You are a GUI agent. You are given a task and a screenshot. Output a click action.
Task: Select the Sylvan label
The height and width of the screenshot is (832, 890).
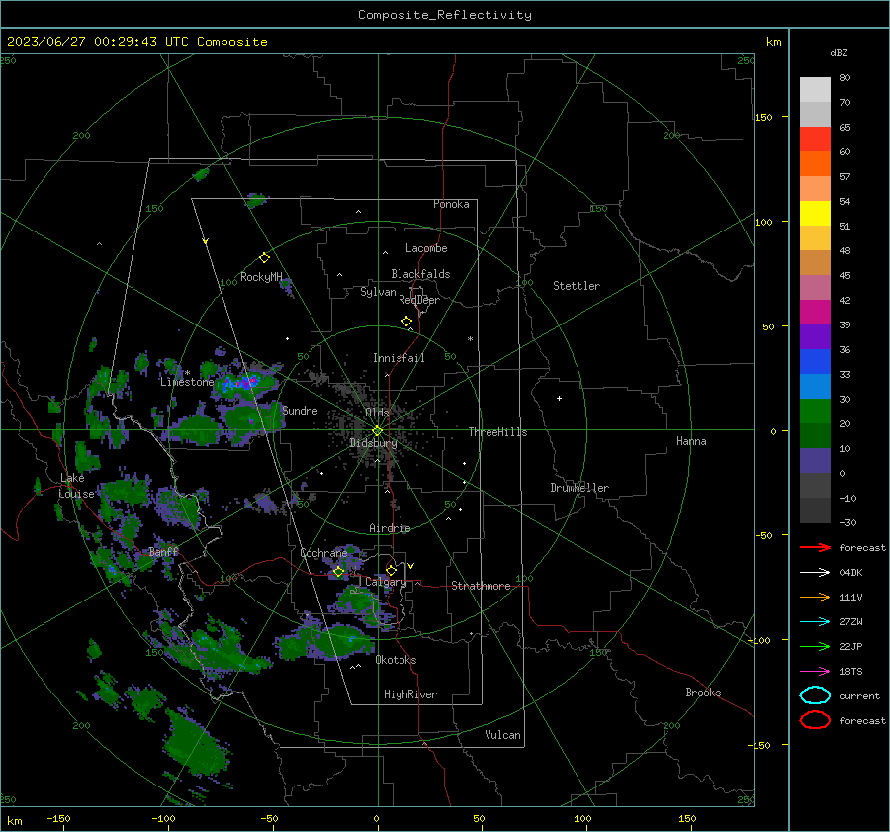pyautogui.click(x=378, y=292)
